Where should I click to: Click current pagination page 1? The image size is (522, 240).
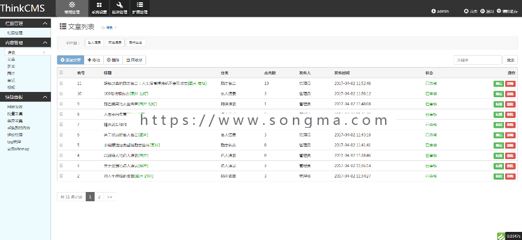point(90,197)
